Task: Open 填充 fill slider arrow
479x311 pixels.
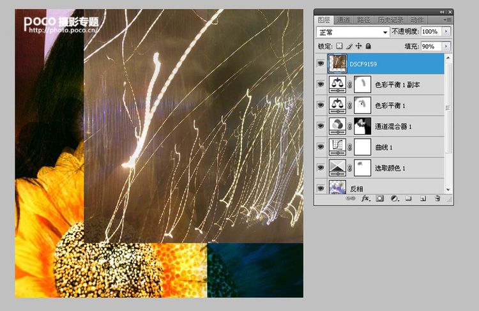Action: pos(446,46)
